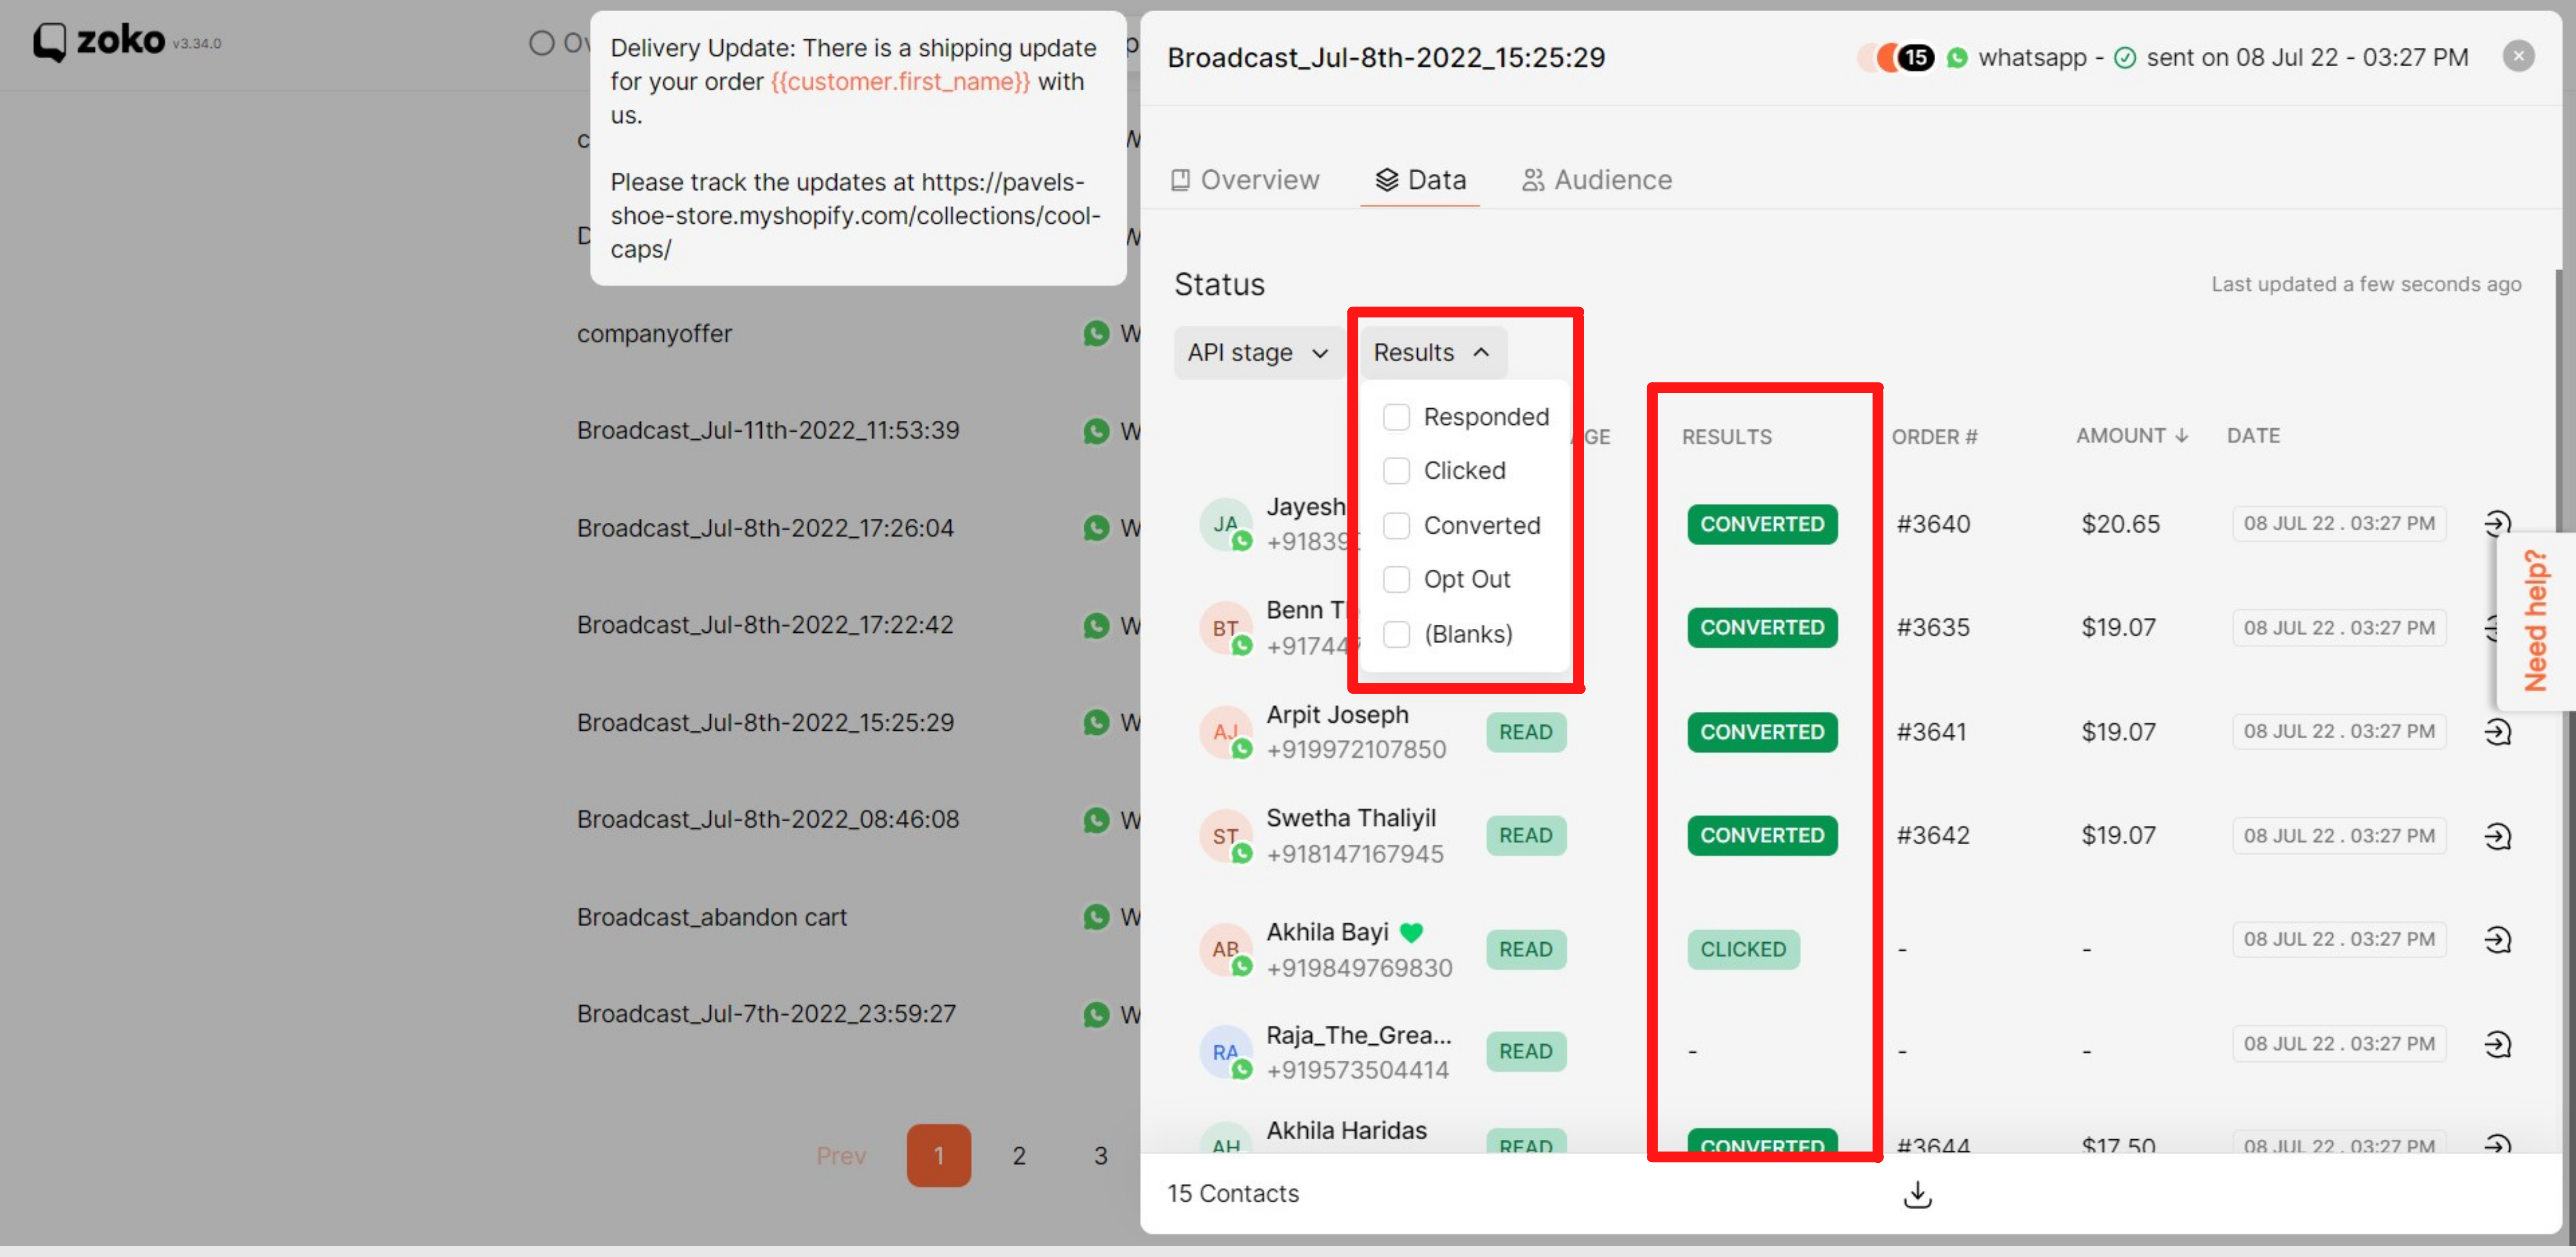The height and width of the screenshot is (1257, 2576).
Task: Click Jayesh's avatar circle
Action: pyautogui.click(x=1224, y=523)
